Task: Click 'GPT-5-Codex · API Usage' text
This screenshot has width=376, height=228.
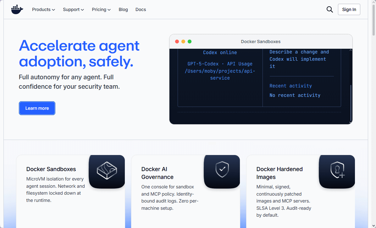Action: tap(220, 64)
